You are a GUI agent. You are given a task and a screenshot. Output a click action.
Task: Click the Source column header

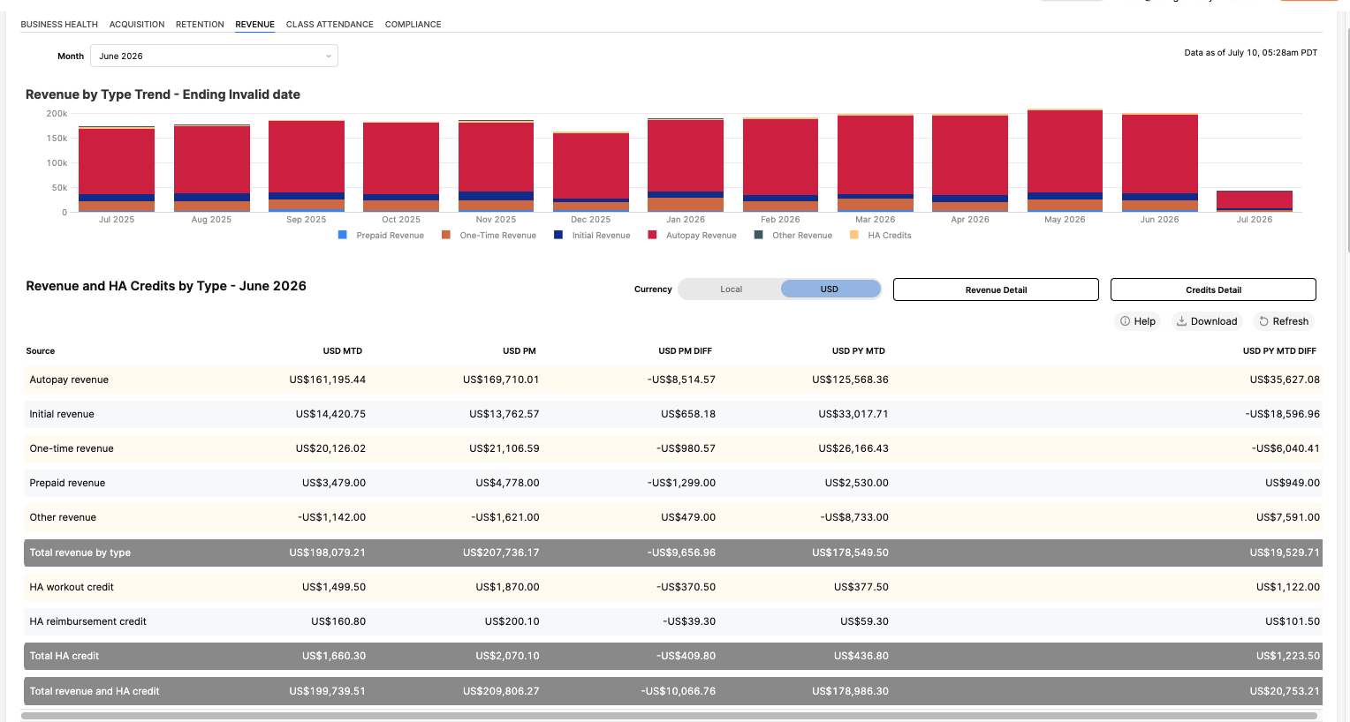tap(41, 351)
